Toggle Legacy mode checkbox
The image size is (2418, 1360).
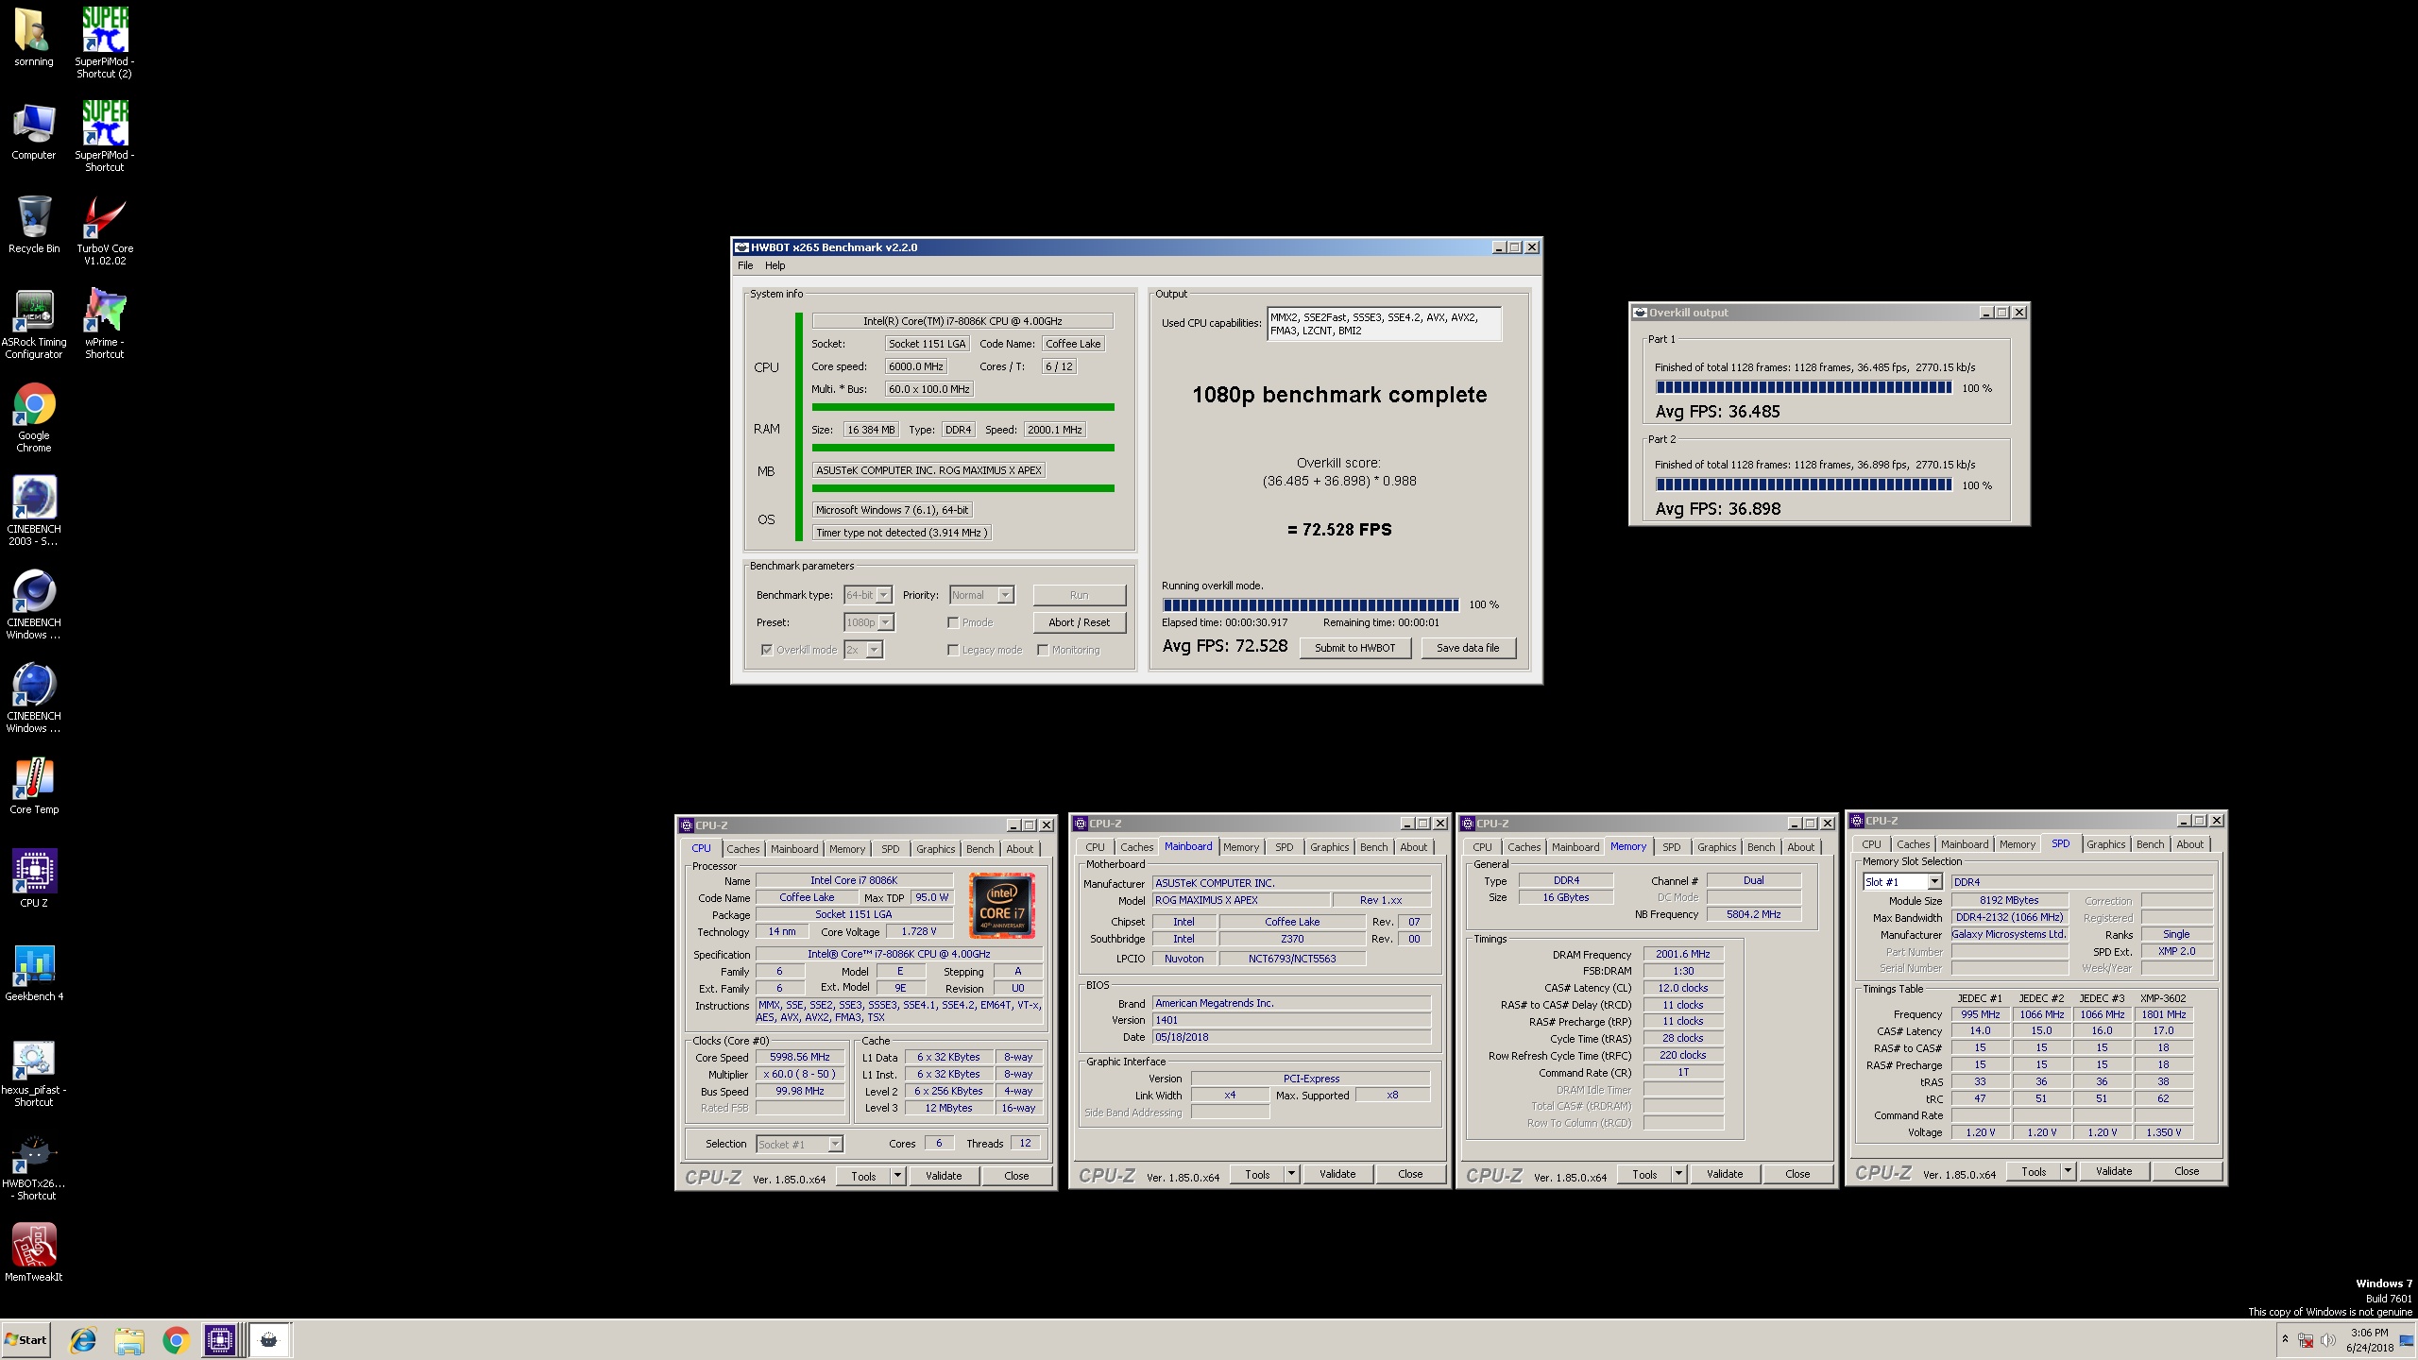(953, 650)
